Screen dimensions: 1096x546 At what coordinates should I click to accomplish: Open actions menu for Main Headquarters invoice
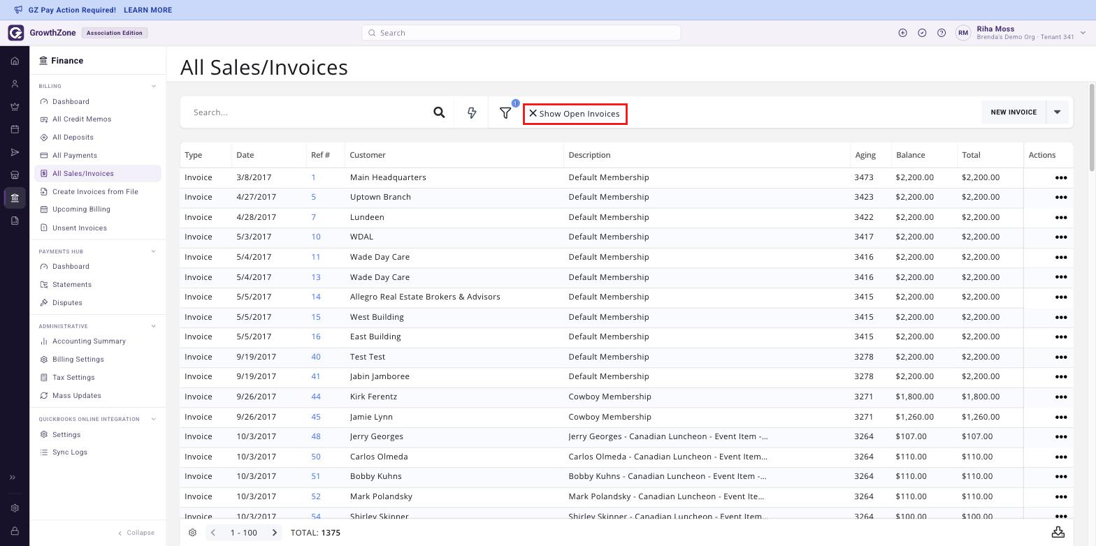point(1060,177)
